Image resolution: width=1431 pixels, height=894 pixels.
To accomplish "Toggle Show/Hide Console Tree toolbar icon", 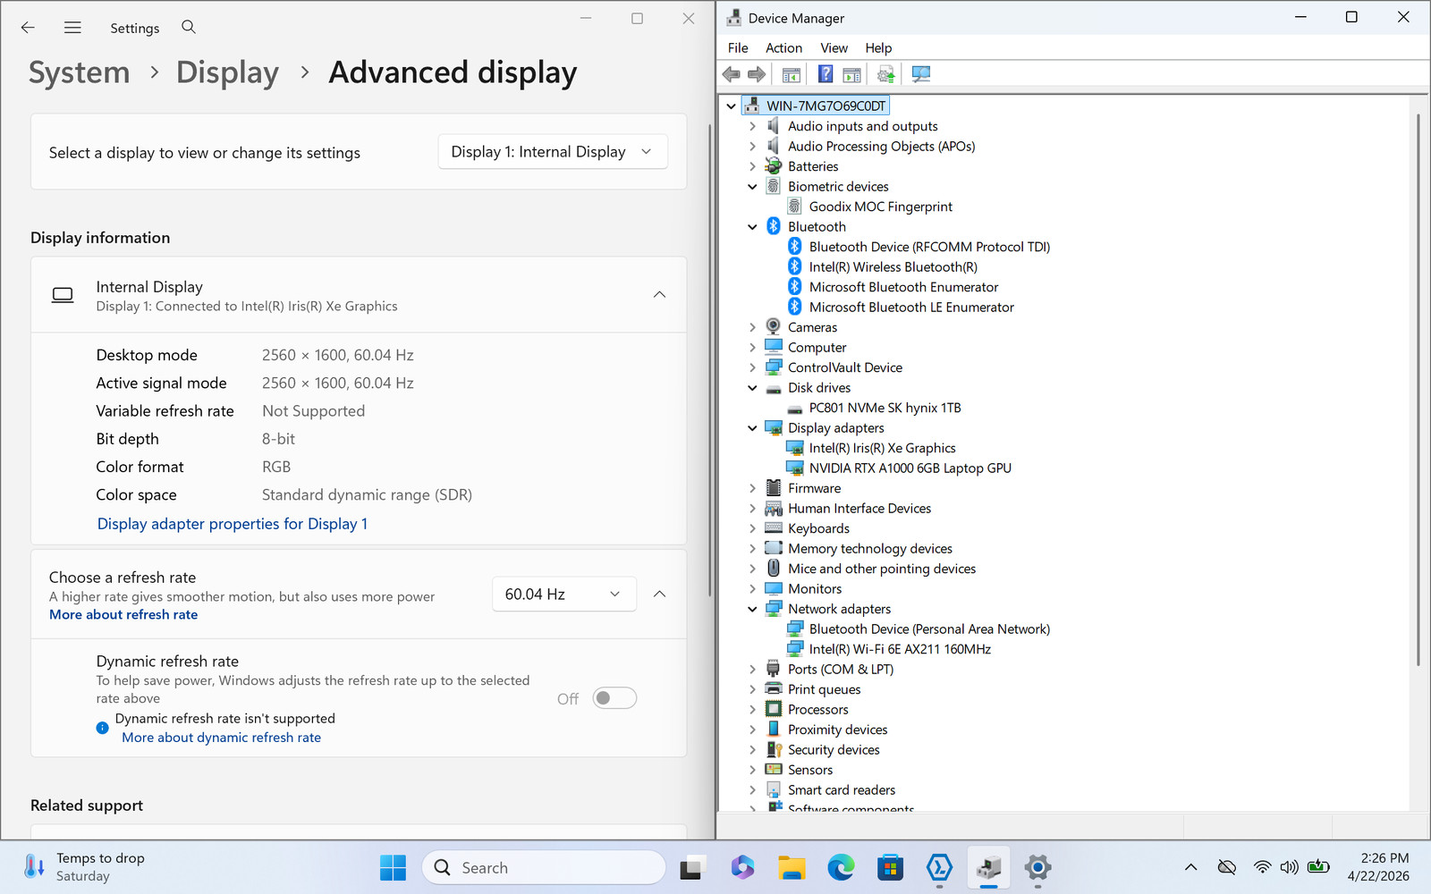I will tap(792, 74).
